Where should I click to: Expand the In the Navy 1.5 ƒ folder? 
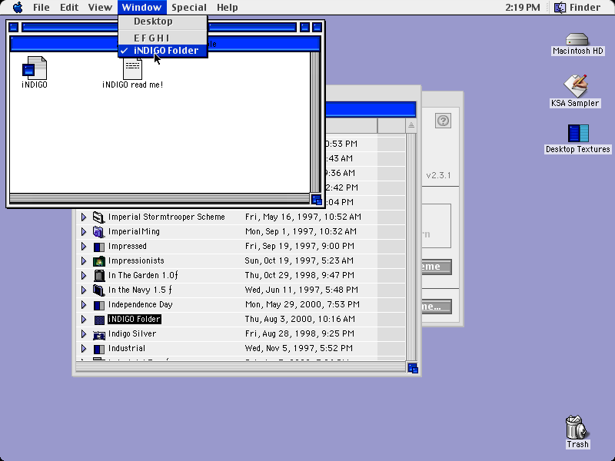tap(84, 290)
